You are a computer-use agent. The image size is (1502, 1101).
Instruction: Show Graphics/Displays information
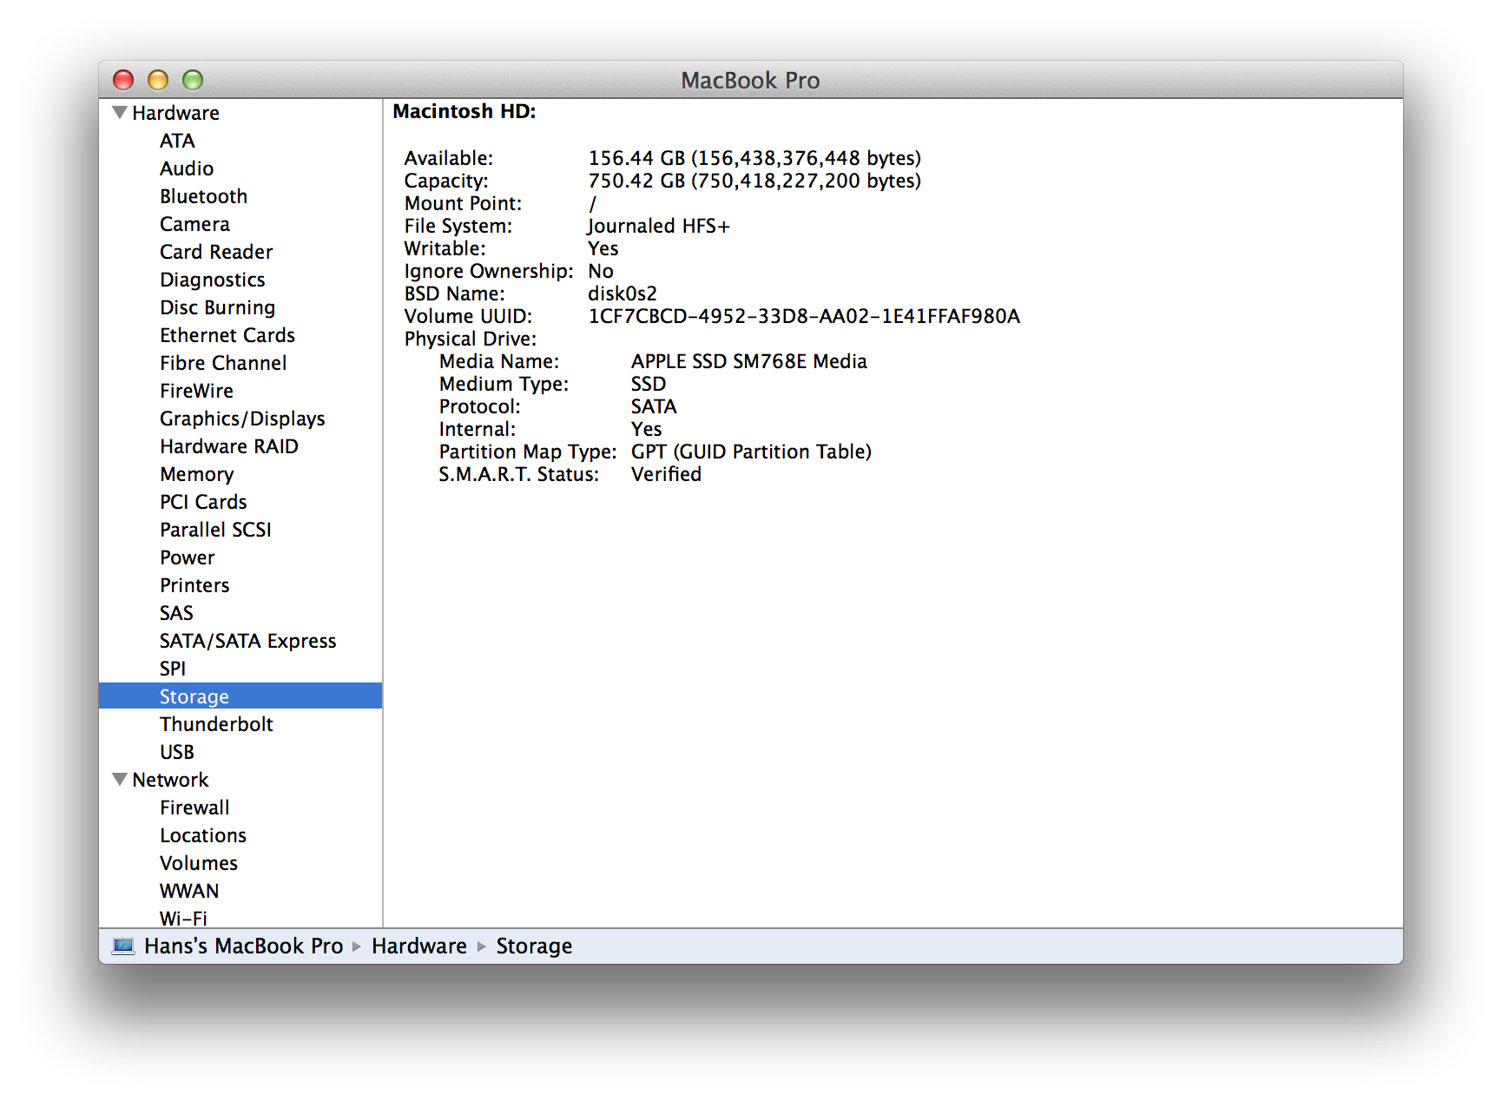[242, 419]
